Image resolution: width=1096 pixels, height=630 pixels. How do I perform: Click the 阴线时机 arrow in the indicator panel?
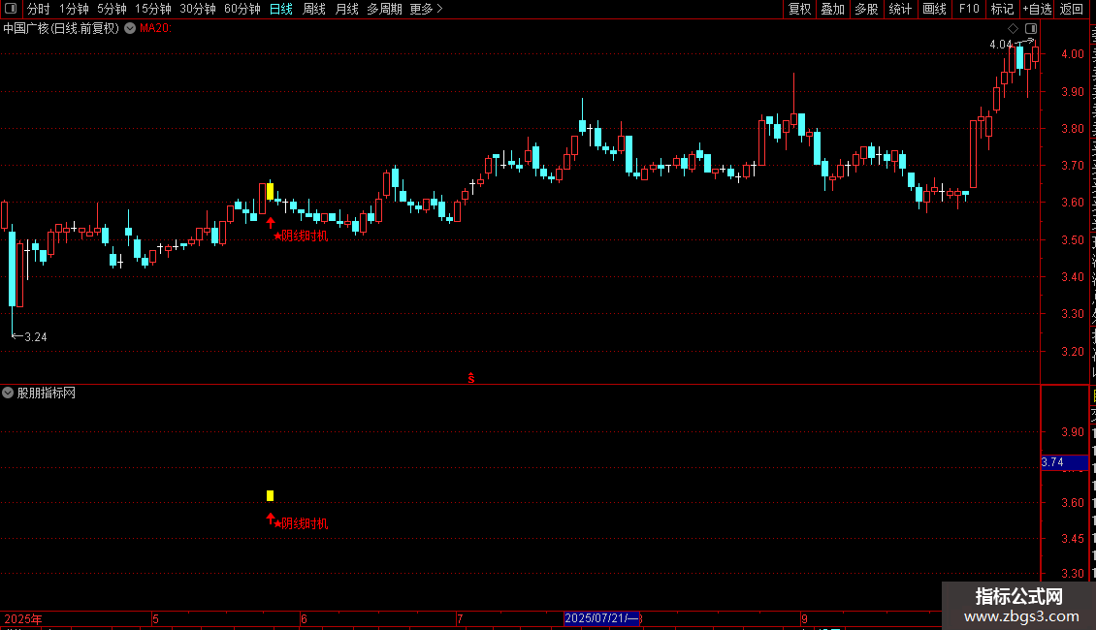click(x=271, y=519)
